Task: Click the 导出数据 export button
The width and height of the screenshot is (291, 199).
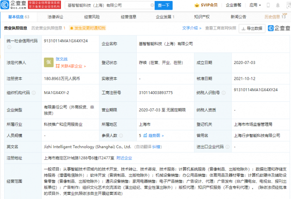Action: pos(252,28)
